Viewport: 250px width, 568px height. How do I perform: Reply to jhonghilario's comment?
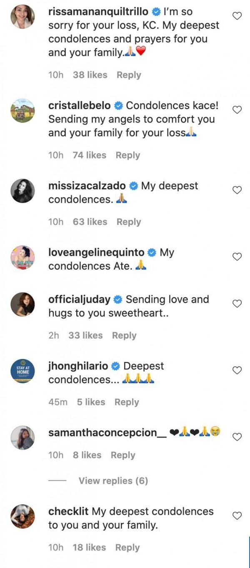tap(127, 402)
